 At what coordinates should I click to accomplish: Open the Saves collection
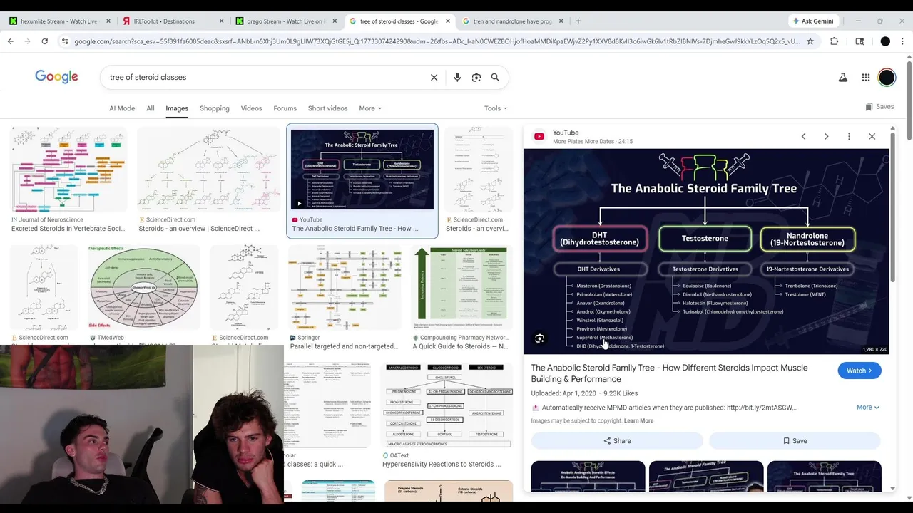point(879,107)
